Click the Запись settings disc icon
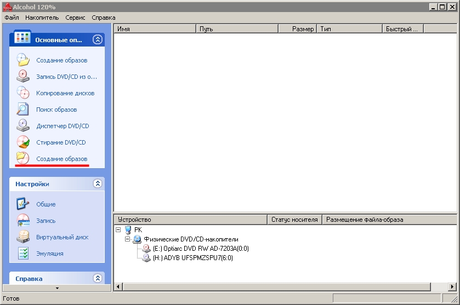460x305 pixels. click(23, 221)
